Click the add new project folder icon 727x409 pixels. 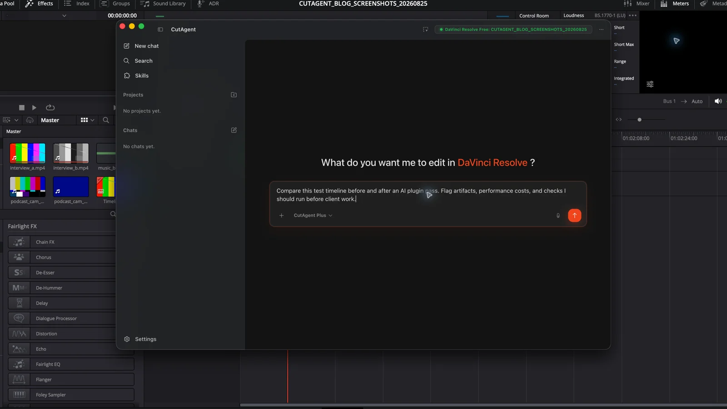(x=234, y=95)
